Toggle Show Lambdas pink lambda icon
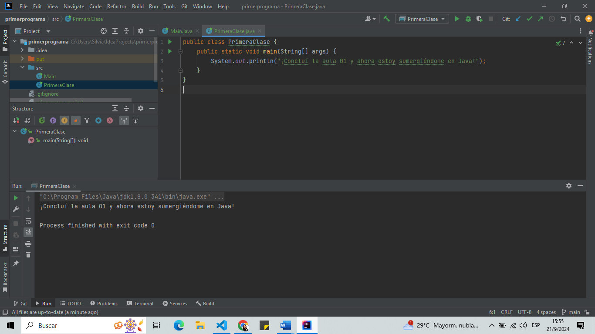 pyautogui.click(x=110, y=120)
